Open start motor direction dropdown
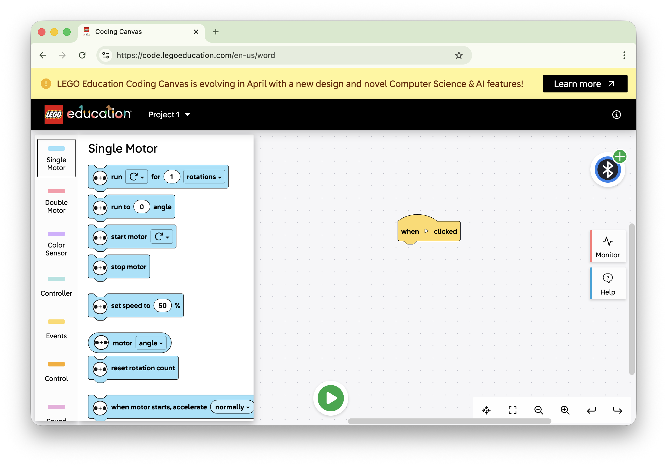The width and height of the screenshot is (667, 466). [x=162, y=237]
